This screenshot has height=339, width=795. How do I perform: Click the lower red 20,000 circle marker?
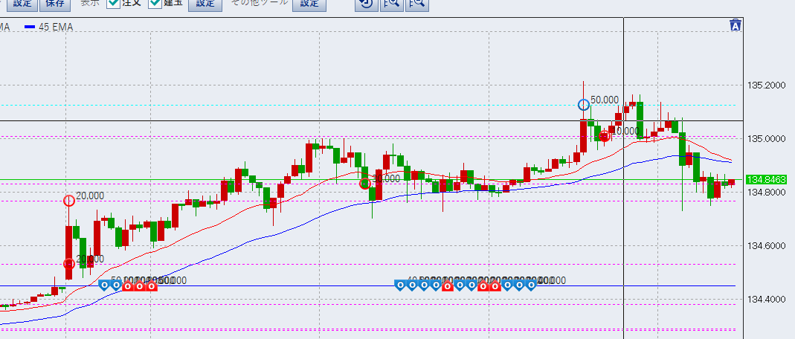pyautogui.click(x=69, y=263)
